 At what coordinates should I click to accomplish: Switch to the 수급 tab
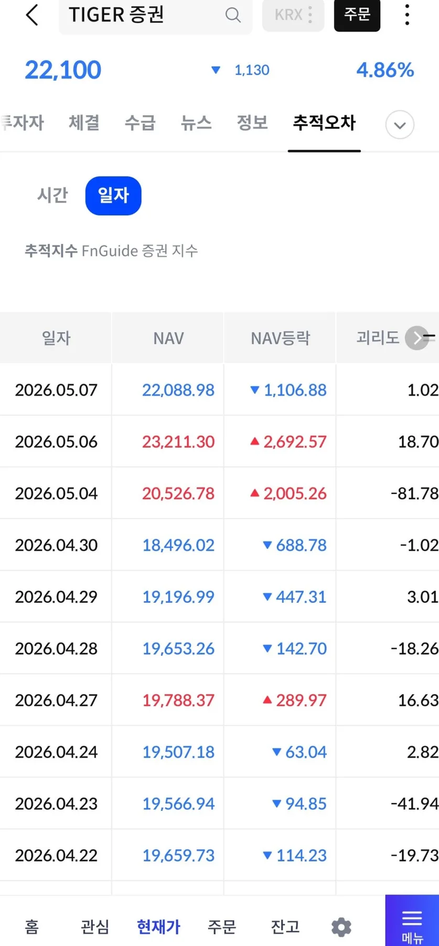pos(140,122)
